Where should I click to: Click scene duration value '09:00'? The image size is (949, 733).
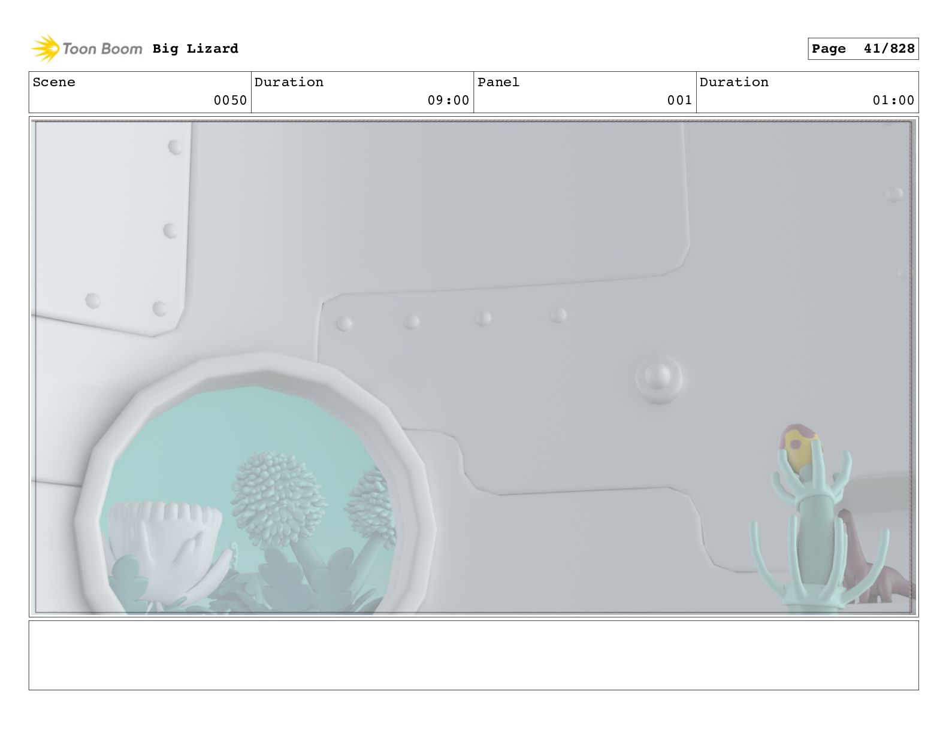[x=448, y=101]
